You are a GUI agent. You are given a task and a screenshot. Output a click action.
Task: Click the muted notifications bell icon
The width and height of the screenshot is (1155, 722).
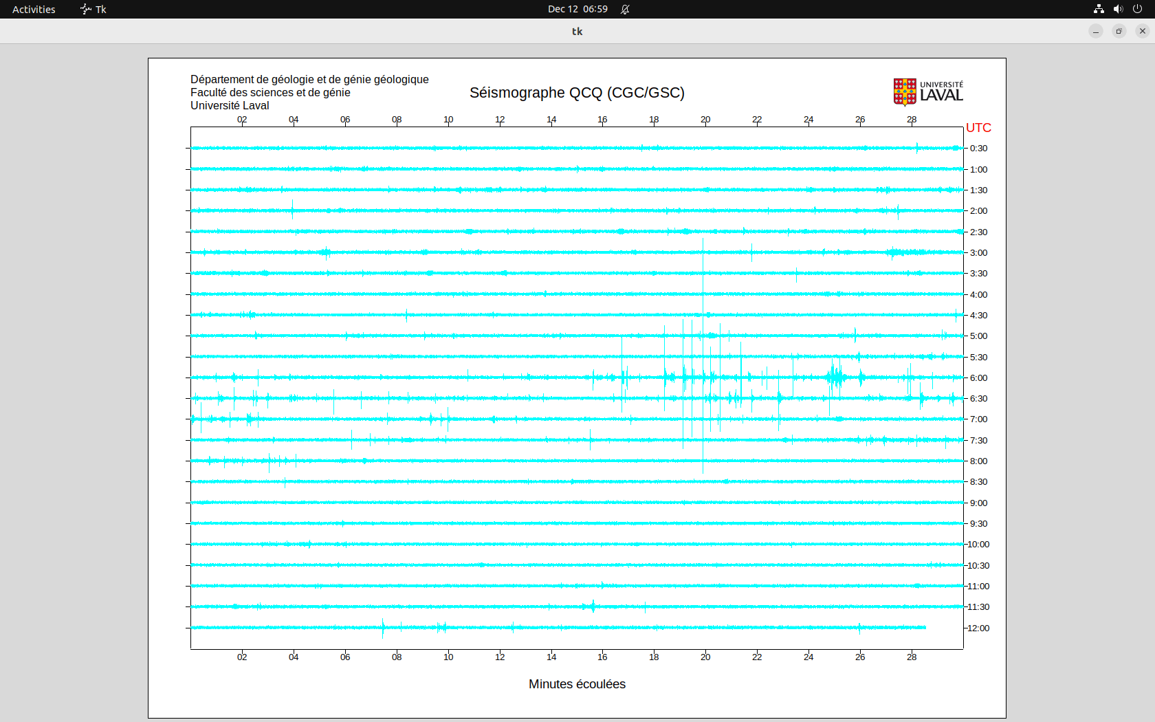[x=625, y=9]
